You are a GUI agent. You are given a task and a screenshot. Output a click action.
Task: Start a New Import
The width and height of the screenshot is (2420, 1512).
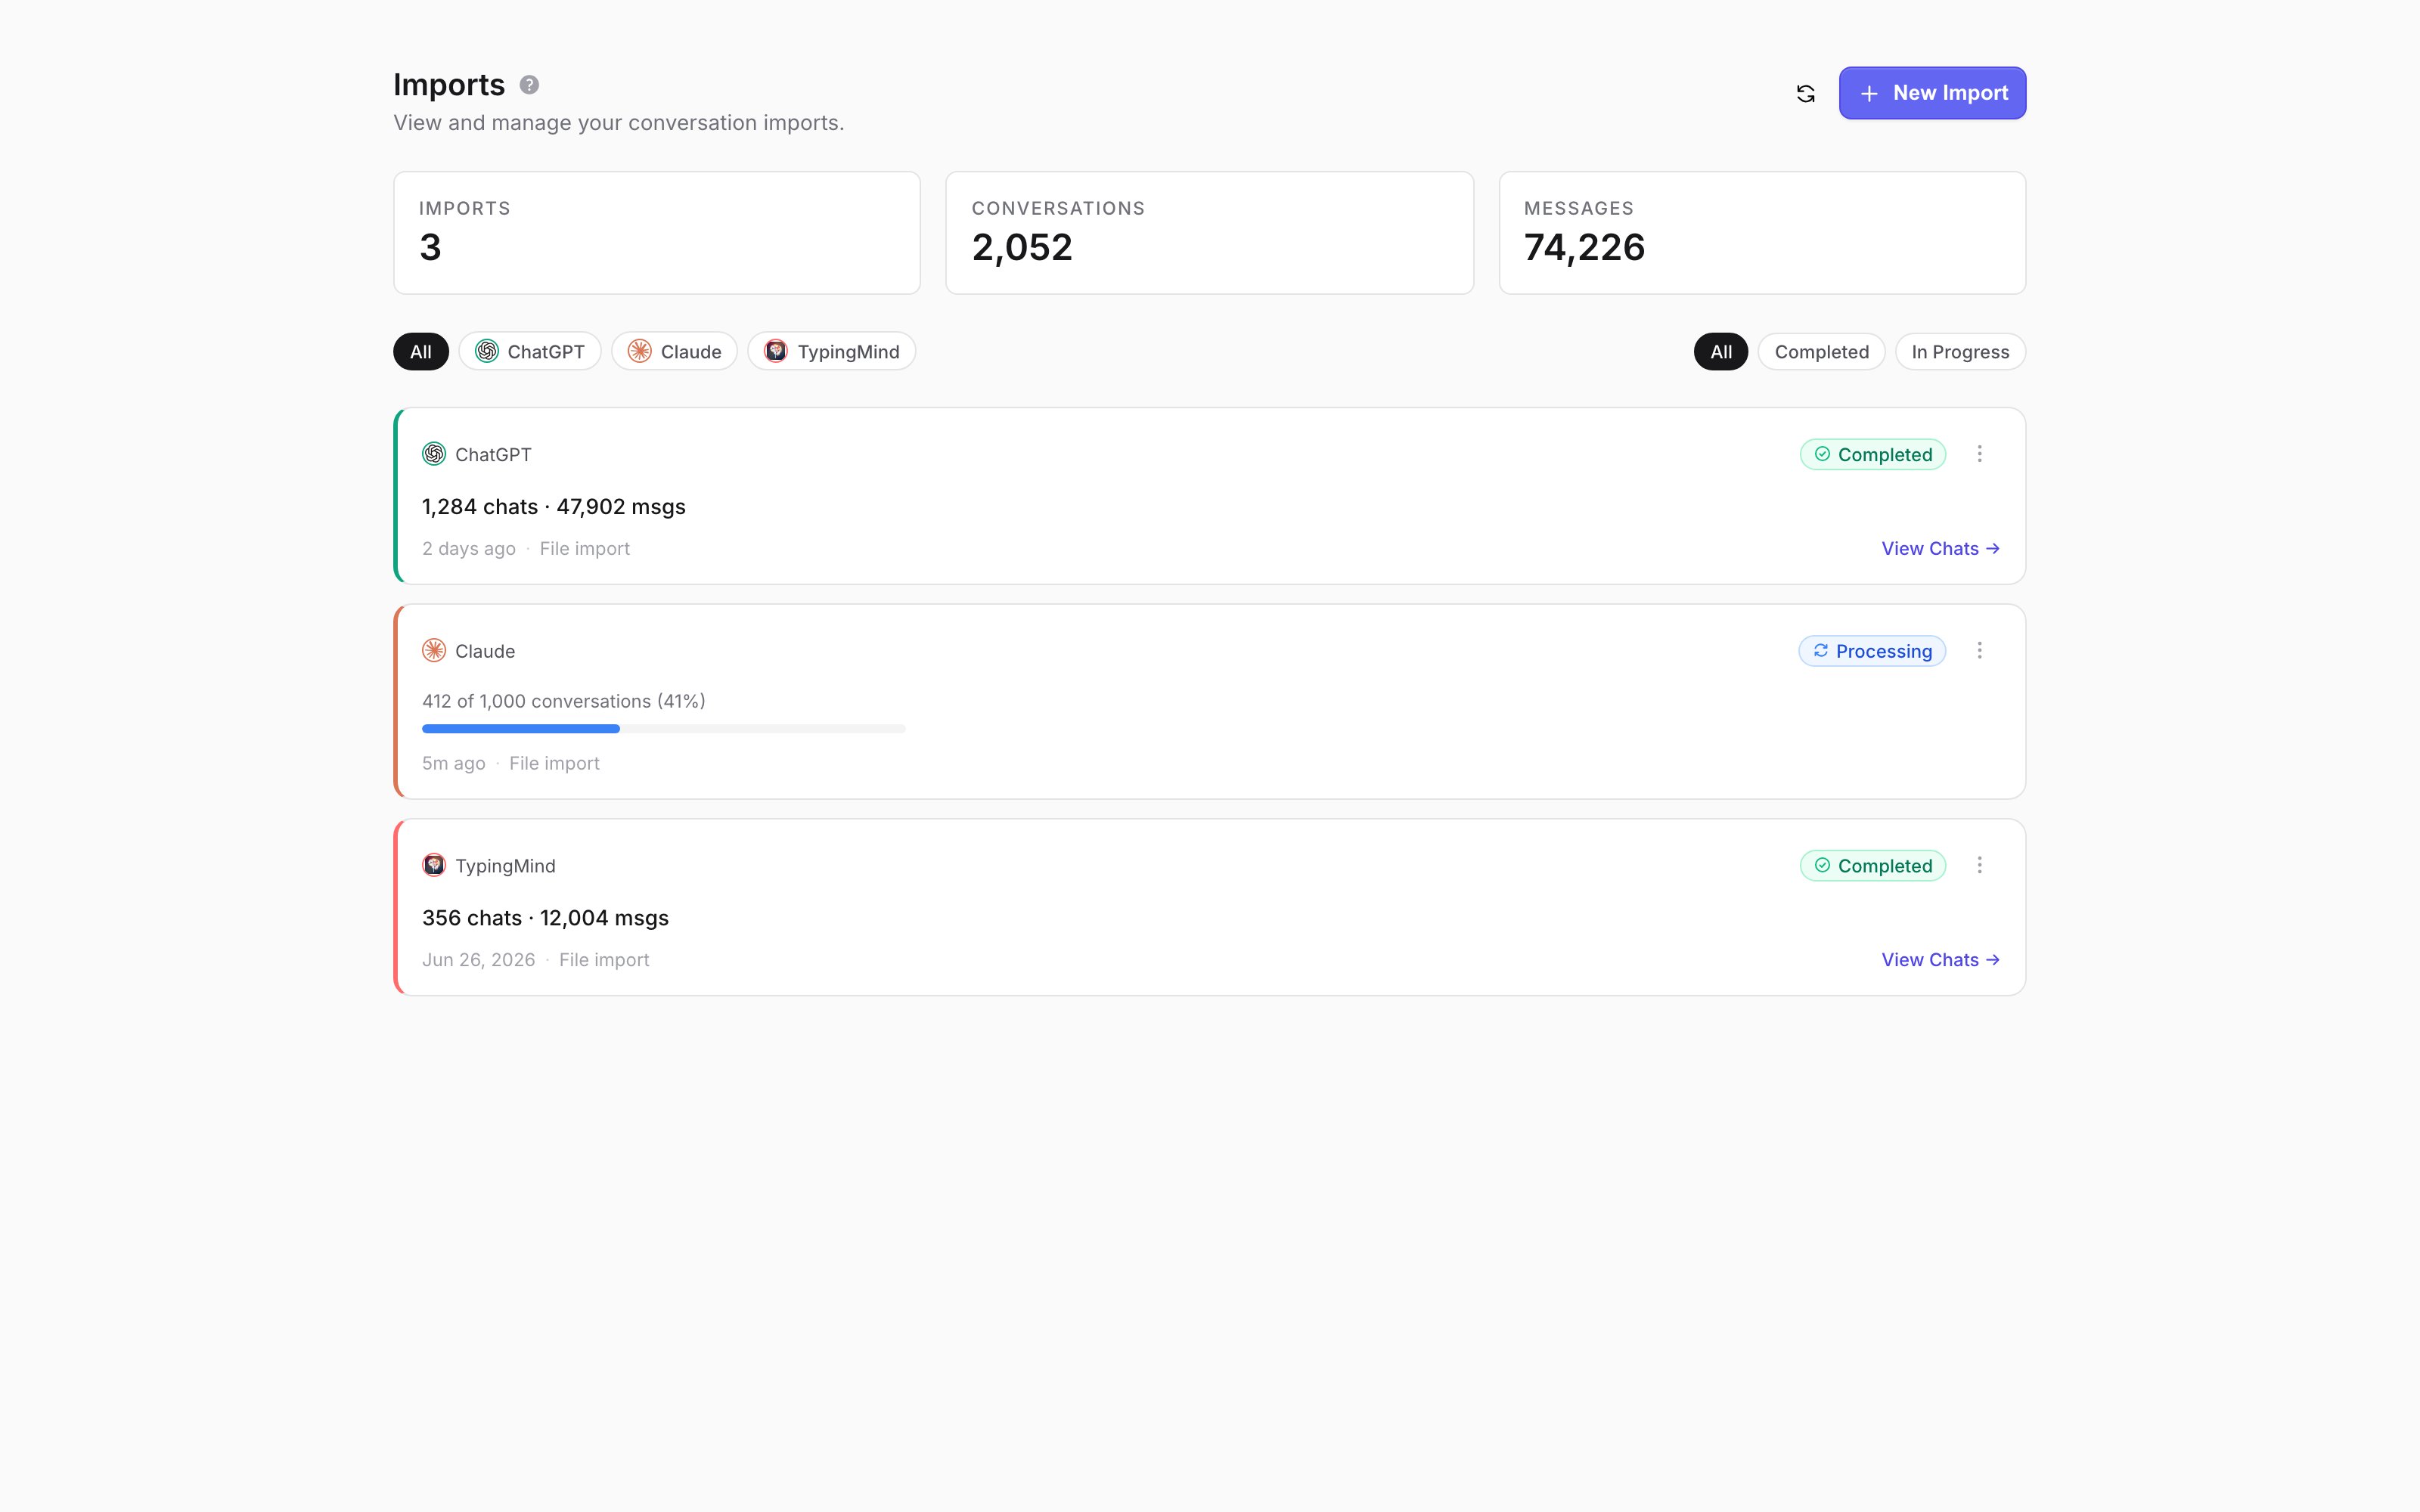[1932, 93]
